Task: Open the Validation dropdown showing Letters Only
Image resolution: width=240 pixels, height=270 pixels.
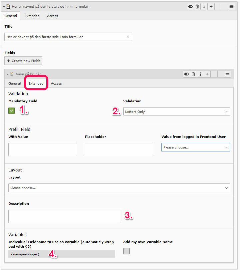Action: 176,112
